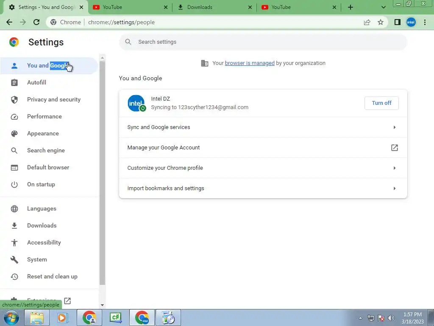The height and width of the screenshot is (326, 434).
Task: Open Privacy and security section
Action: [x=49, y=99]
